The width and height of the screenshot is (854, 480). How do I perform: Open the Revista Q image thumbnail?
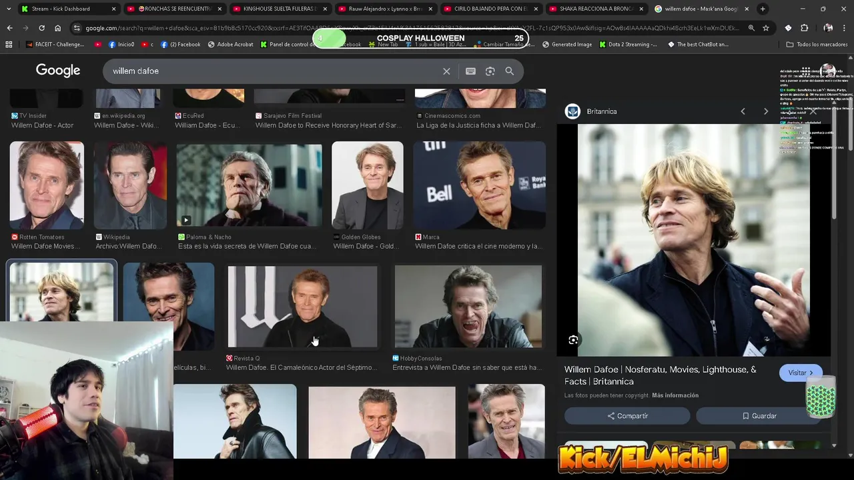click(302, 307)
